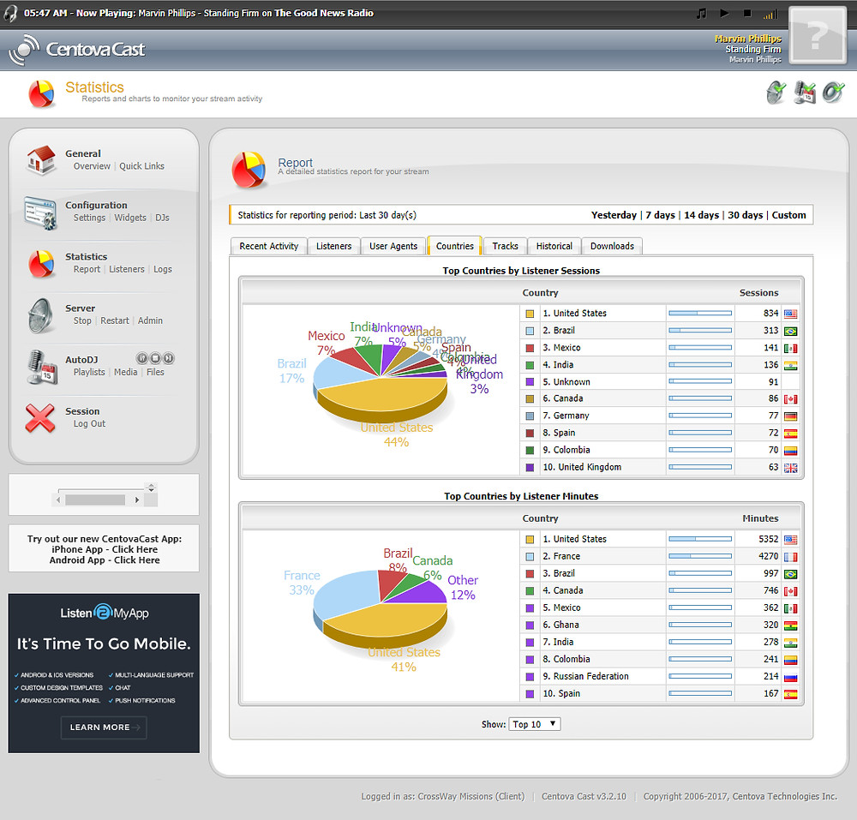The image size is (857, 820).
Task: Click the General house icon in the sidebar
Action: click(x=41, y=159)
